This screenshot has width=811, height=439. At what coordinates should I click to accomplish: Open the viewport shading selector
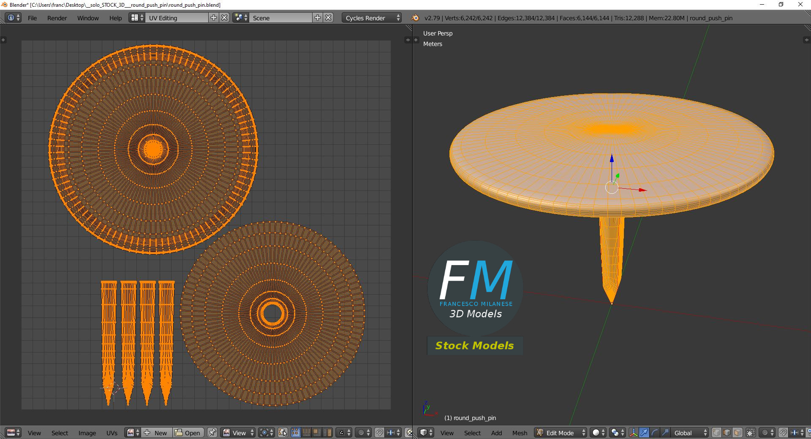coord(598,433)
